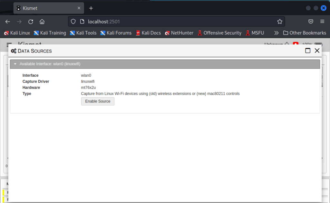Go to the browser home page
Screen dimensions: 330x203
tap(42, 22)
